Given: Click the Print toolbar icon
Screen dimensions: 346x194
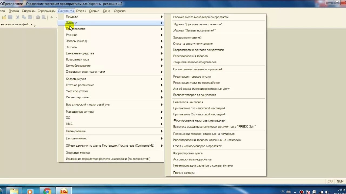Looking at the screenshot, I should (x=38, y=17).
